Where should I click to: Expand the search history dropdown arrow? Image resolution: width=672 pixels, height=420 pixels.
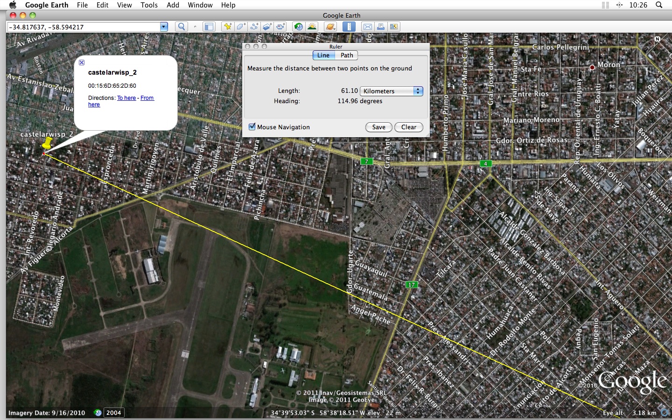[164, 27]
